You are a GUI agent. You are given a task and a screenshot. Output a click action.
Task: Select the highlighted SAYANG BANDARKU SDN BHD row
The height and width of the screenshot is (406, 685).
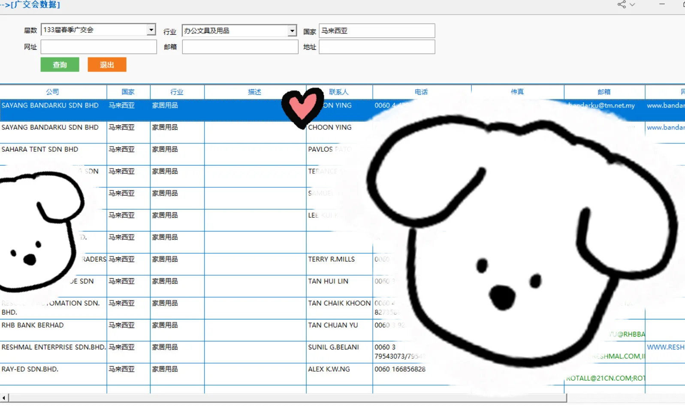point(342,110)
